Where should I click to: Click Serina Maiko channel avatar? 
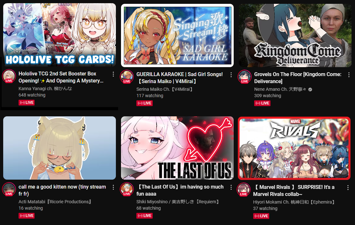[x=127, y=77]
